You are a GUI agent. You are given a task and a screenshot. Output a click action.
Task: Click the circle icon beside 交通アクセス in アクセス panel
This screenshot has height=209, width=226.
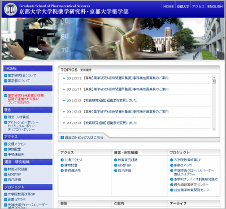[62, 160]
